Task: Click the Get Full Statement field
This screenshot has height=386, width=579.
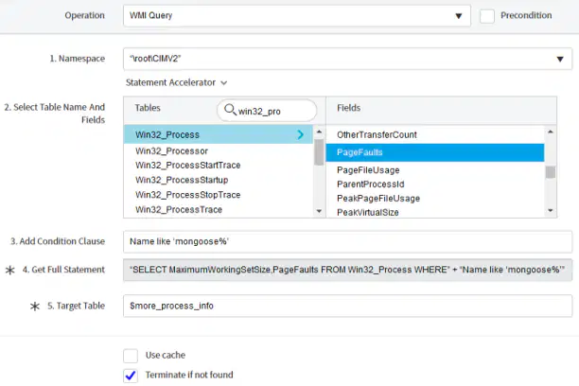Action: tap(347, 270)
